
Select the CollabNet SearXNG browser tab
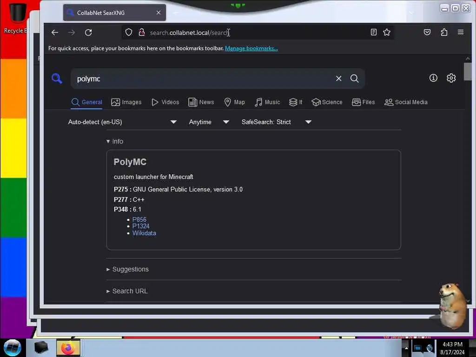pyautogui.click(x=114, y=13)
